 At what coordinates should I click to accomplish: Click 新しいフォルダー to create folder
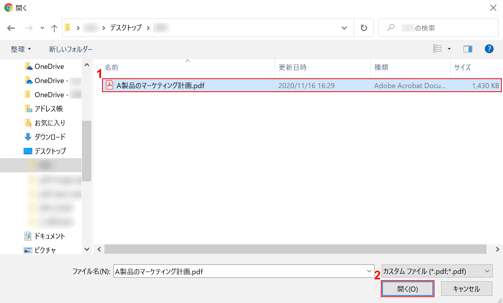[x=71, y=49]
